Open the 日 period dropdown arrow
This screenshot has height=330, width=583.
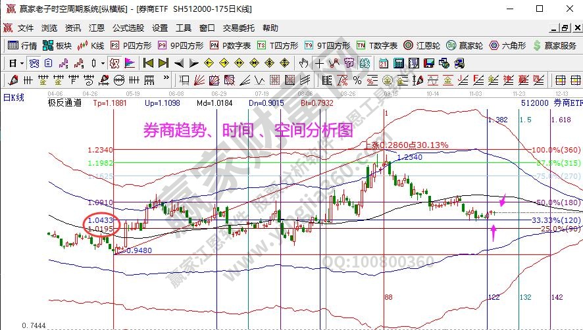22,64
